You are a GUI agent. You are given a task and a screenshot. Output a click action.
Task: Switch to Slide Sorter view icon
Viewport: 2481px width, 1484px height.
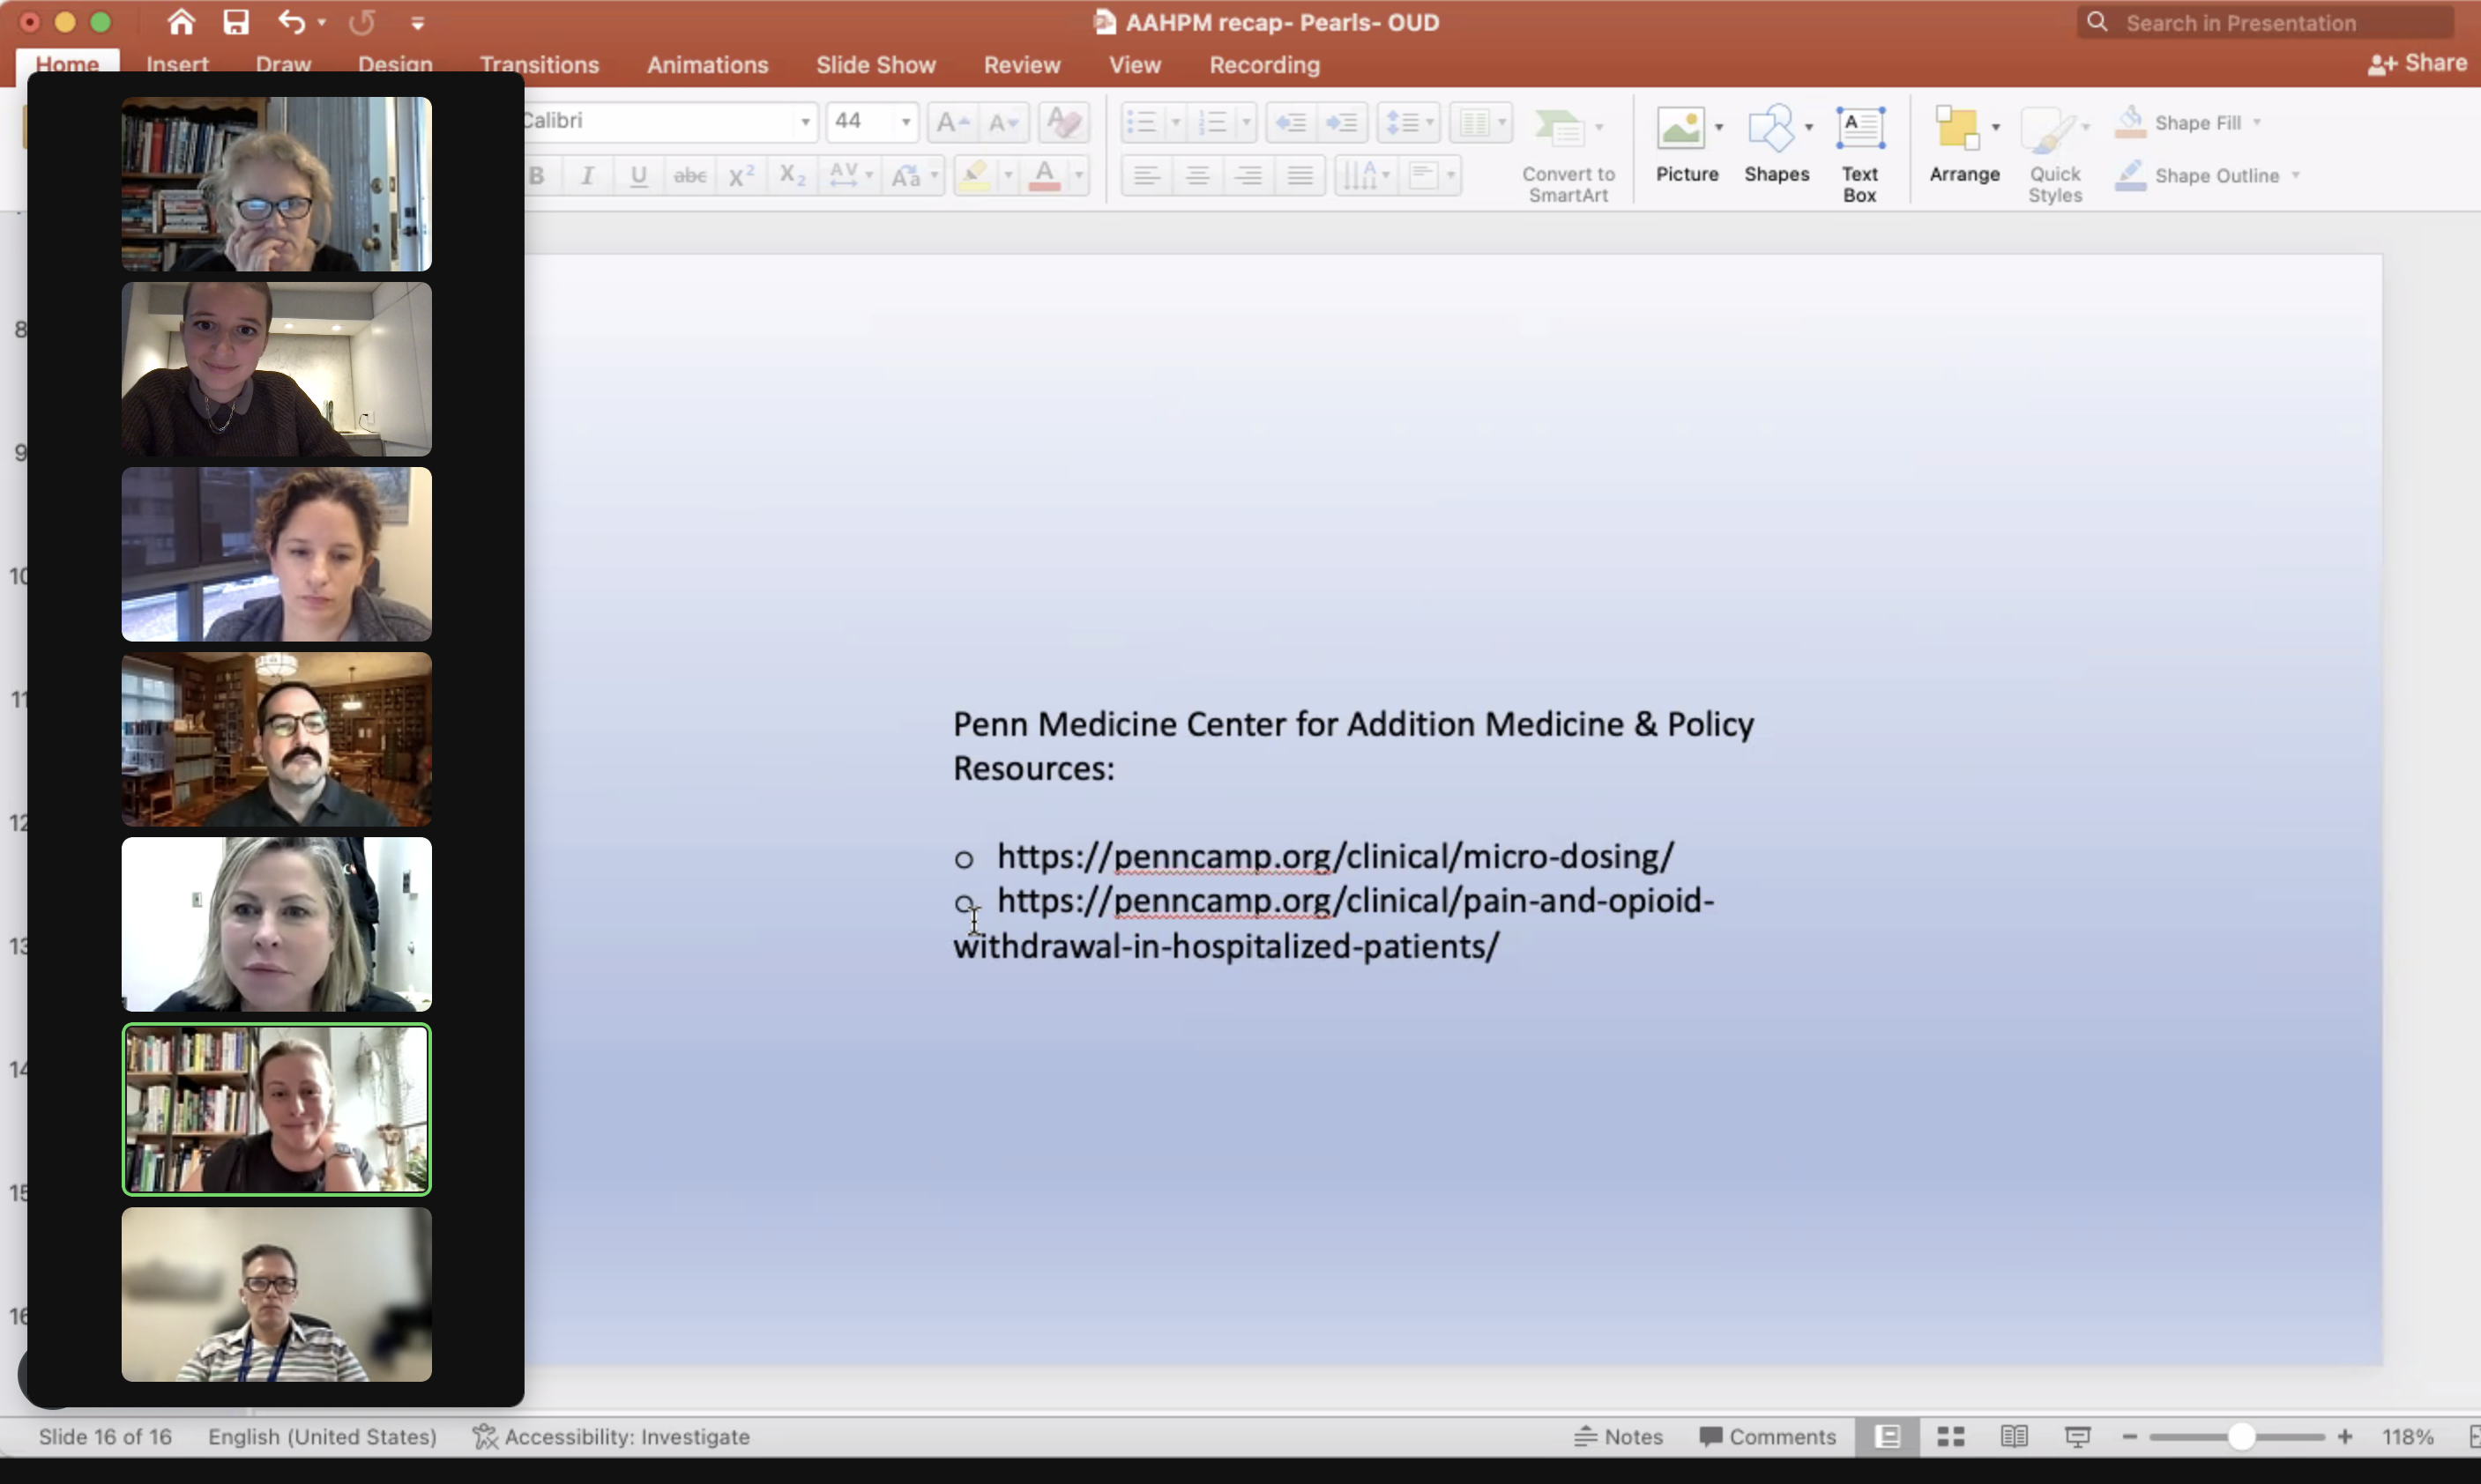pyautogui.click(x=1949, y=1437)
